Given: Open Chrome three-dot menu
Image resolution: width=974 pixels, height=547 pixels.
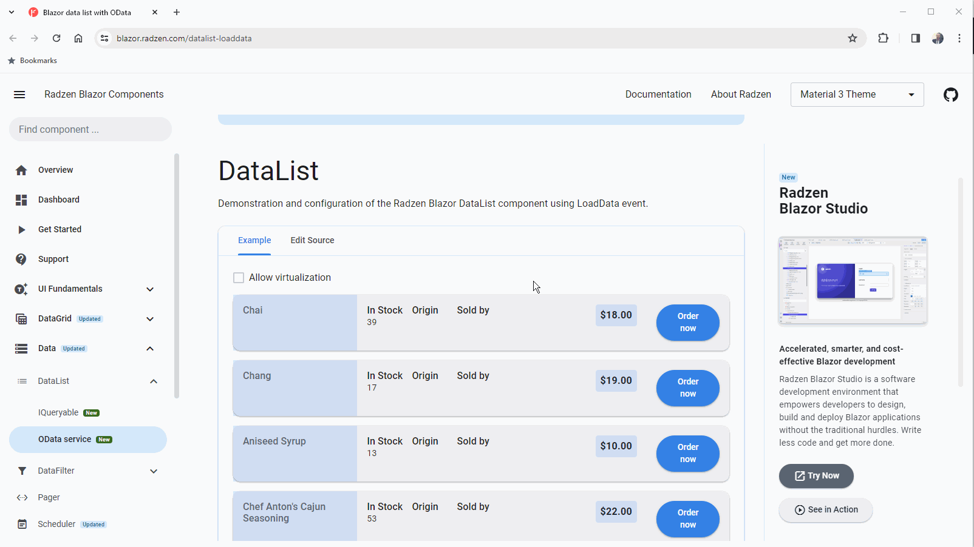Looking at the screenshot, I should coord(959,38).
